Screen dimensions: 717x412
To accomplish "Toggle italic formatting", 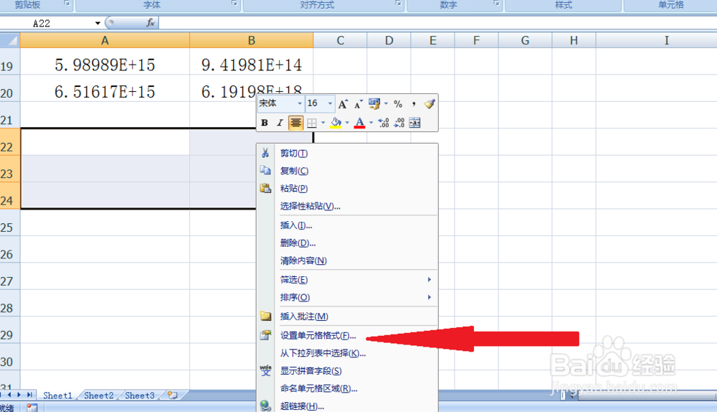I will pos(280,123).
